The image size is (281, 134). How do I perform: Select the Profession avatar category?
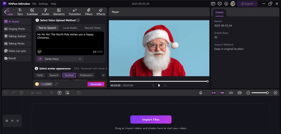coord(86,75)
